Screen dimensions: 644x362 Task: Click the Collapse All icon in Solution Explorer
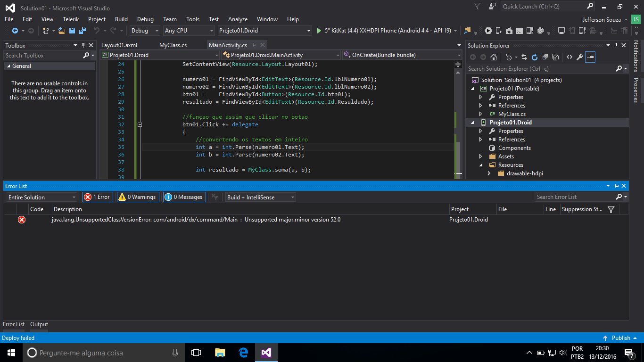coord(545,57)
